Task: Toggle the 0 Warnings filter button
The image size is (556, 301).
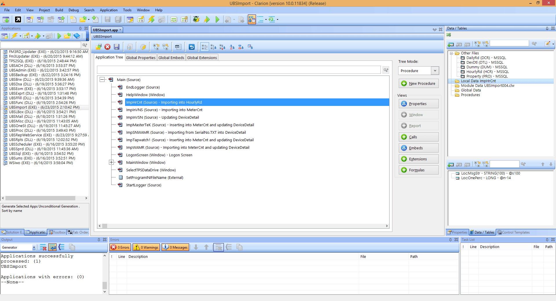Action: click(146, 247)
